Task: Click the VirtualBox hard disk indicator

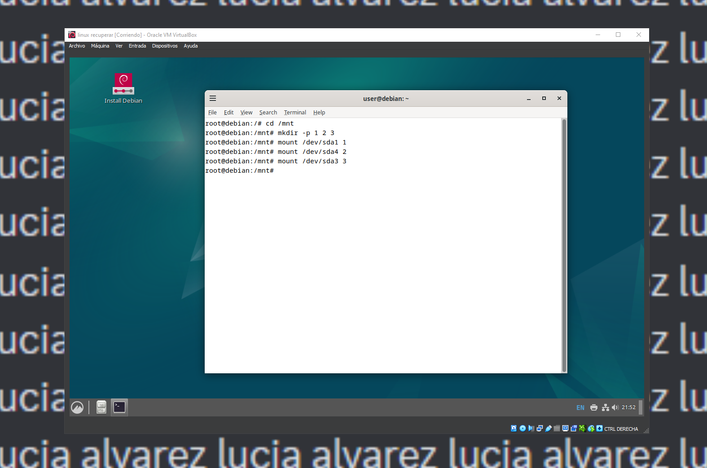Action: point(514,429)
